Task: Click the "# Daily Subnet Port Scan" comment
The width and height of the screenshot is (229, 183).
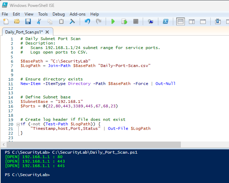Action: coord(50,39)
